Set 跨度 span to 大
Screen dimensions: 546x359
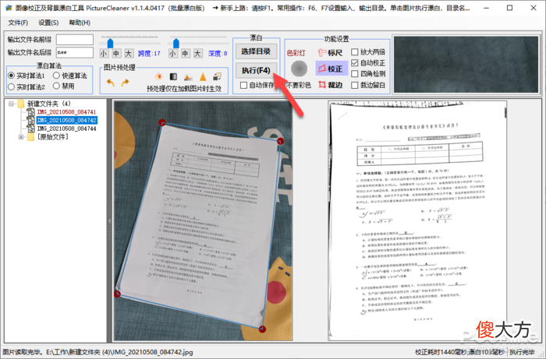click(129, 54)
